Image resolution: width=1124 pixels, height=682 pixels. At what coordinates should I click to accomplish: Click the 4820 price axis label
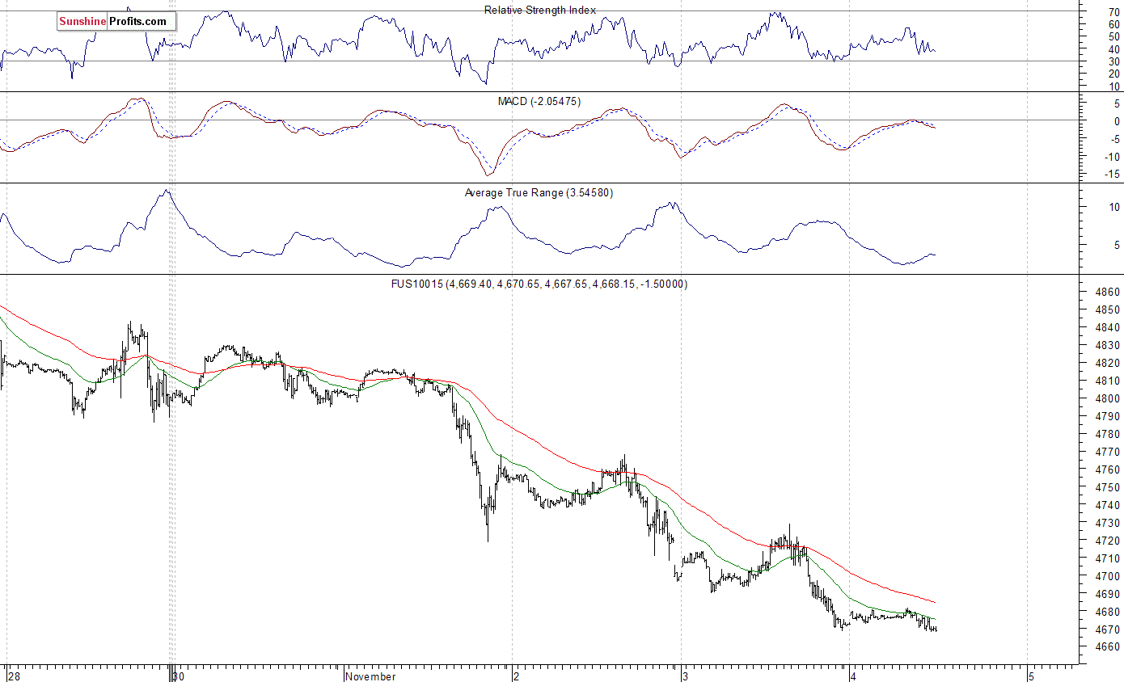(1109, 363)
